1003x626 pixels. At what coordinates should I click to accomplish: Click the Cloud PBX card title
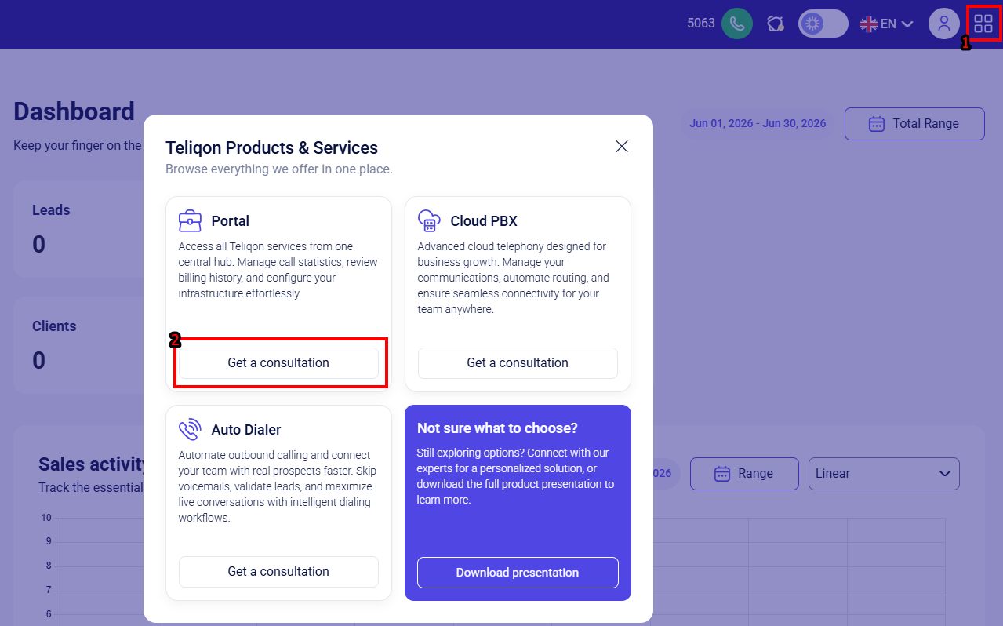[x=484, y=221]
